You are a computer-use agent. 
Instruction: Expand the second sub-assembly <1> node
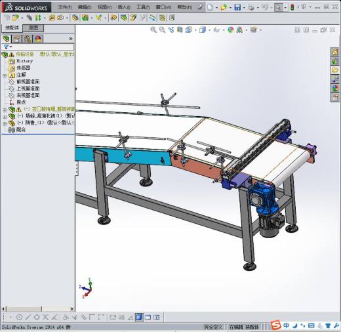(5, 117)
